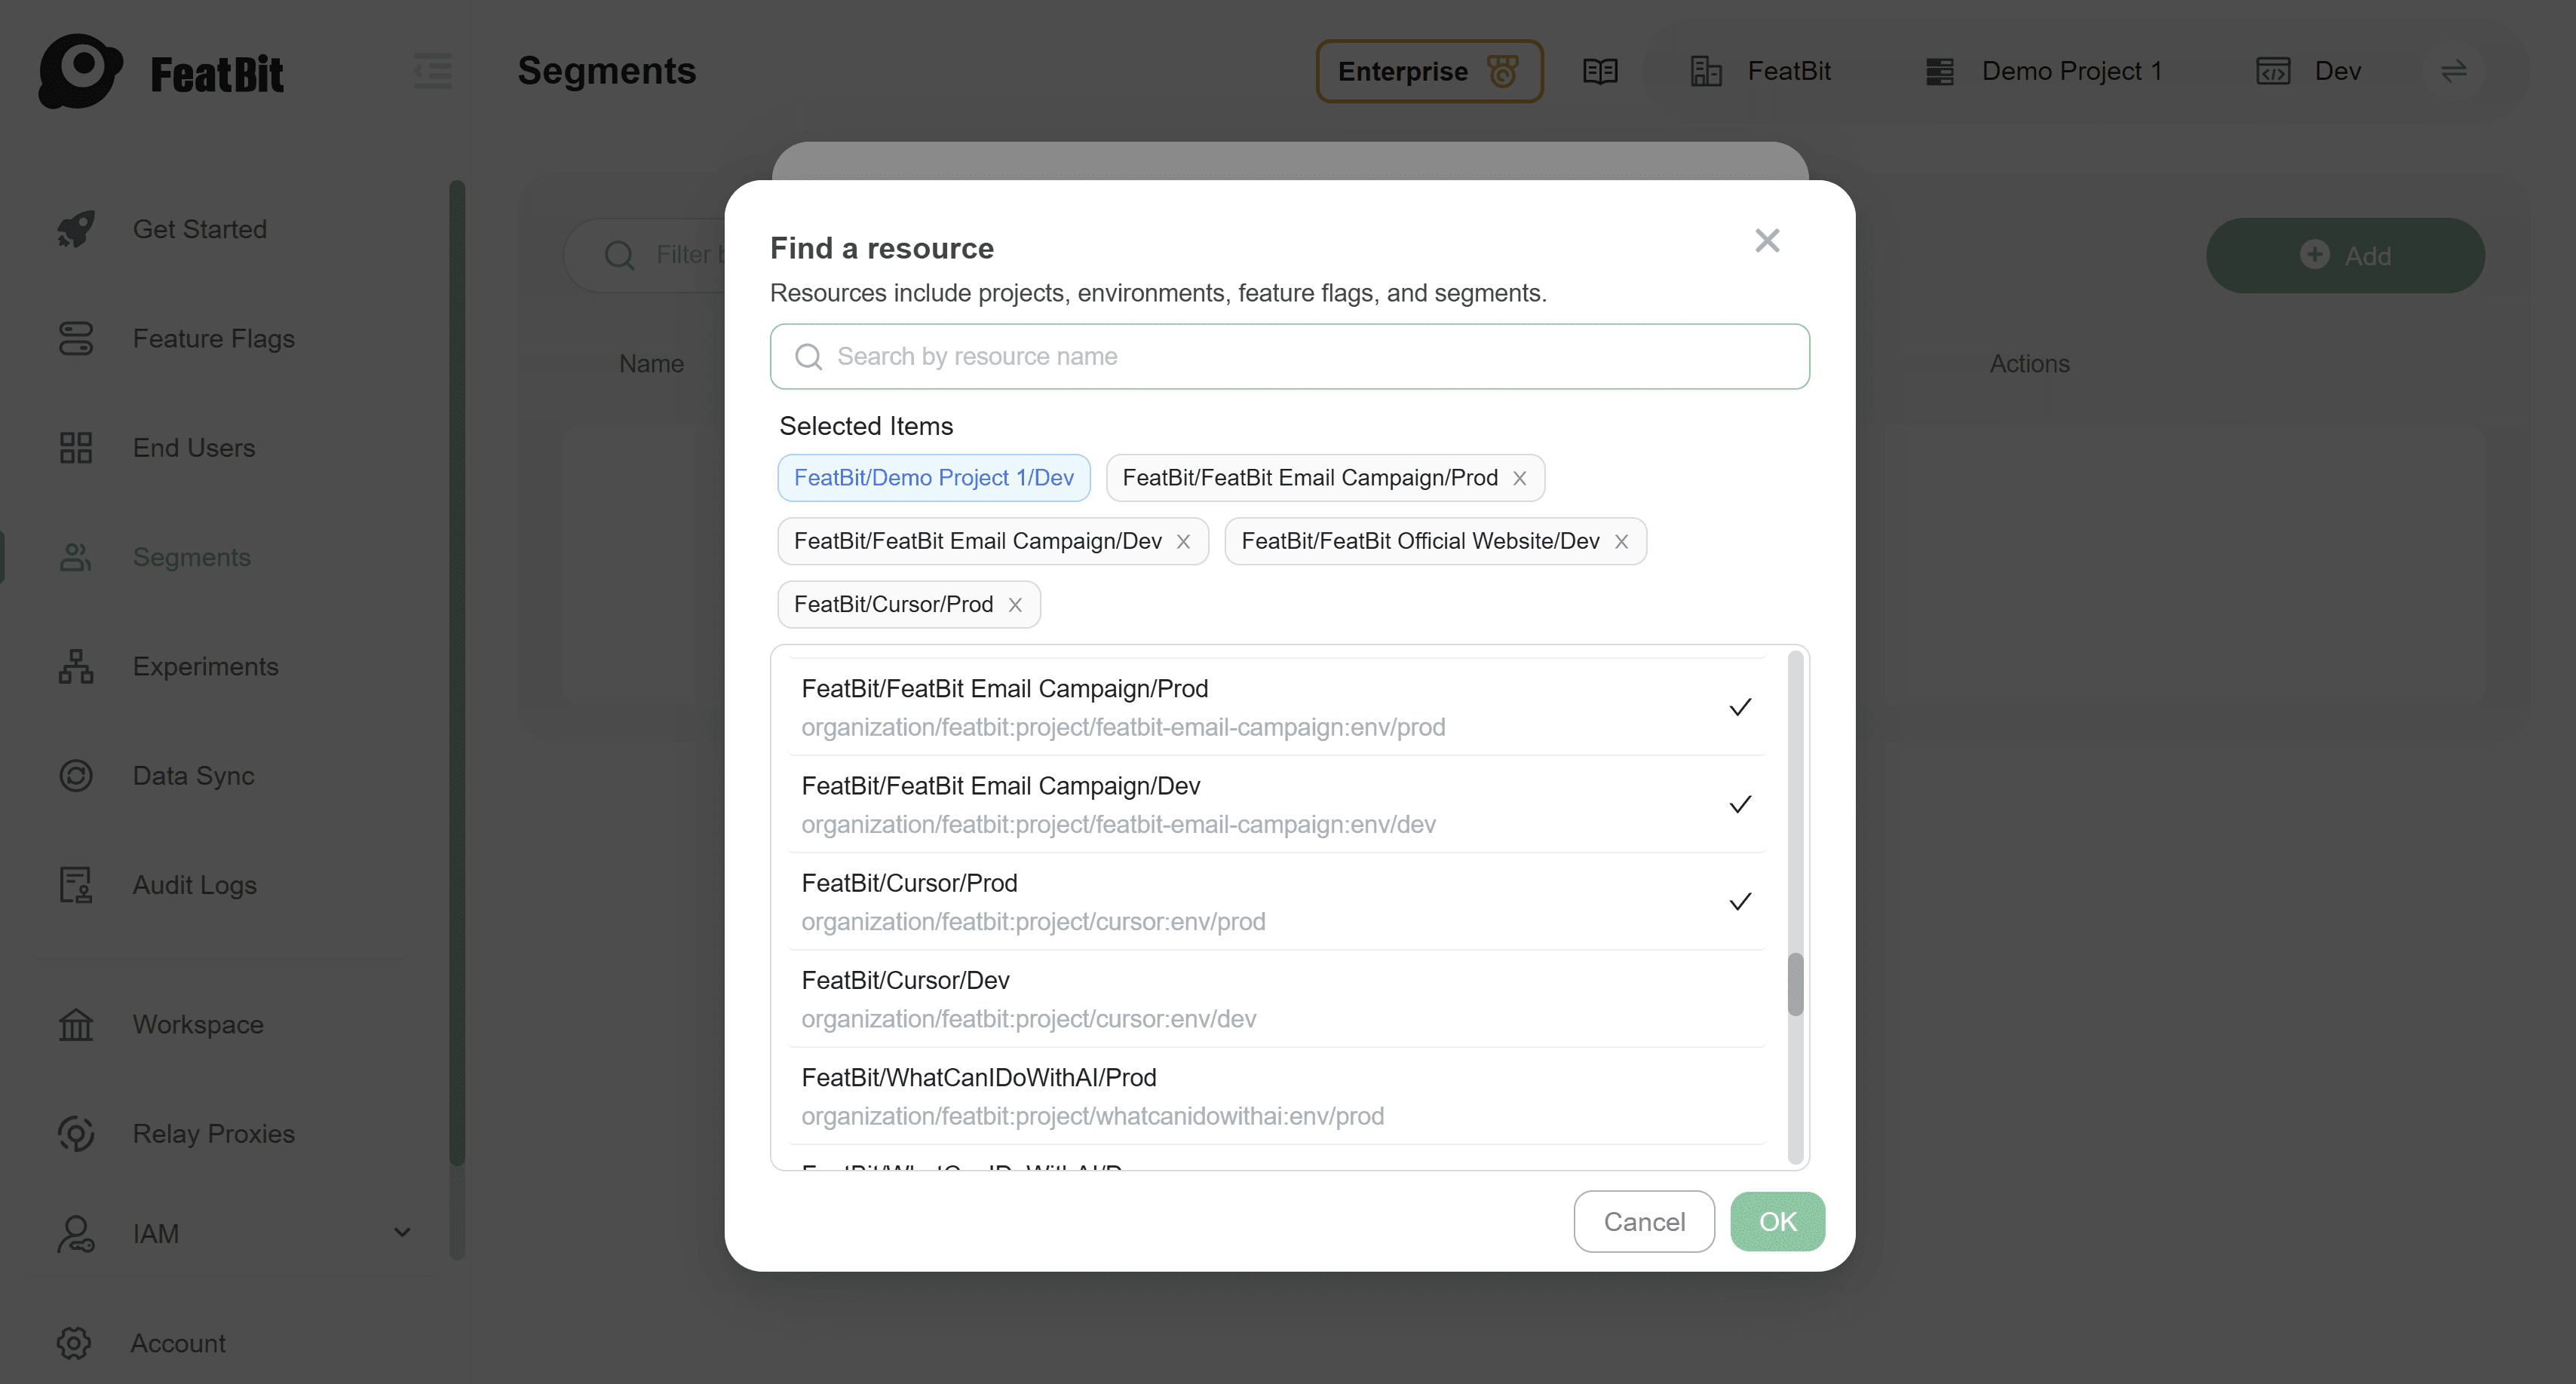
Task: Open Get Started section
Action: [200, 228]
